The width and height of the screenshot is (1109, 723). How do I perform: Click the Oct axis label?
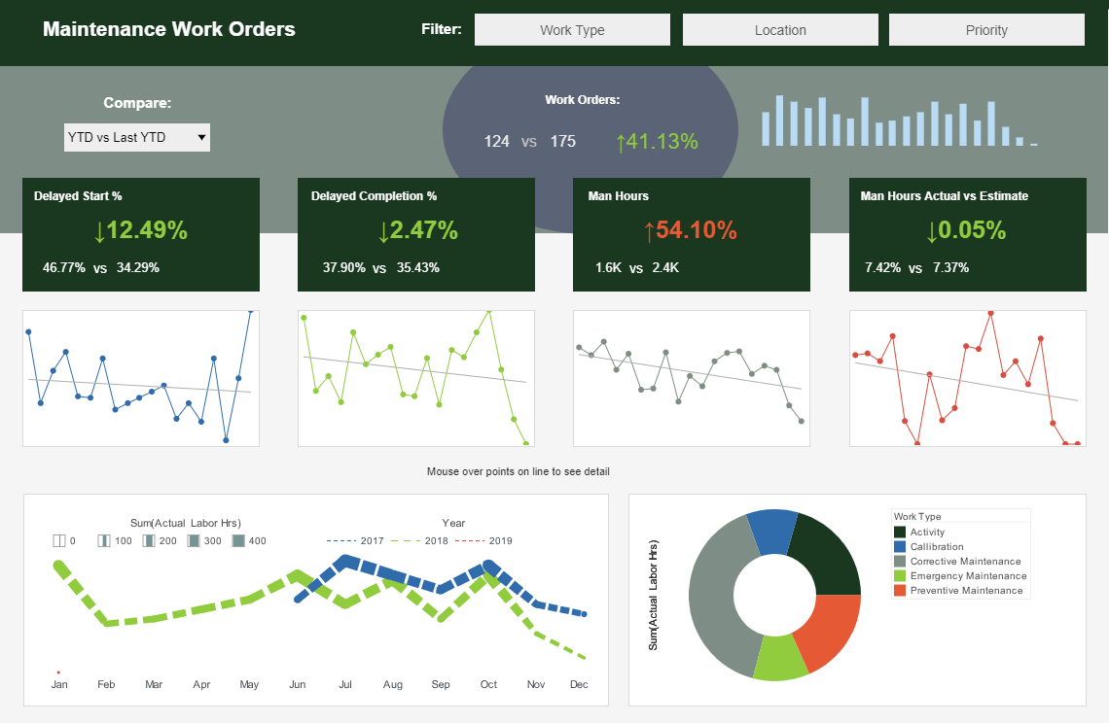point(488,684)
